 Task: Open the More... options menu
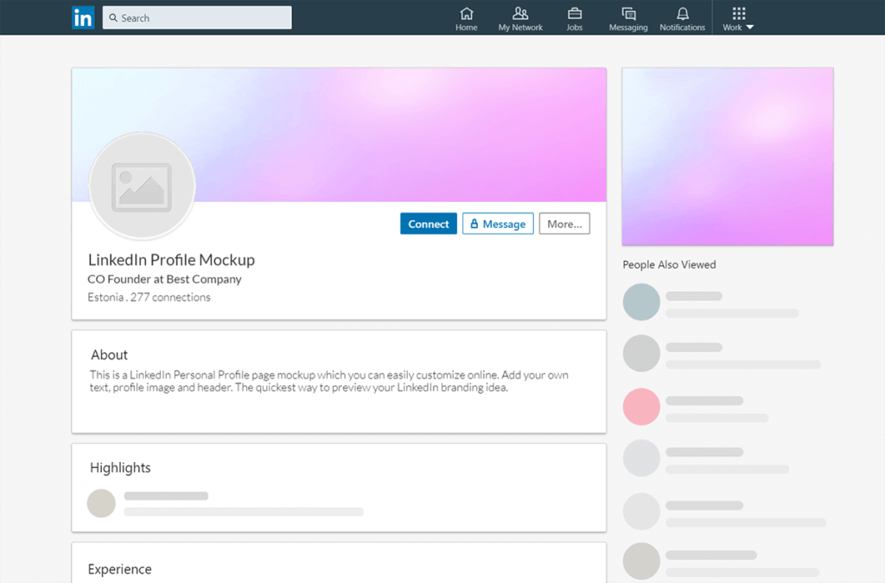(564, 223)
